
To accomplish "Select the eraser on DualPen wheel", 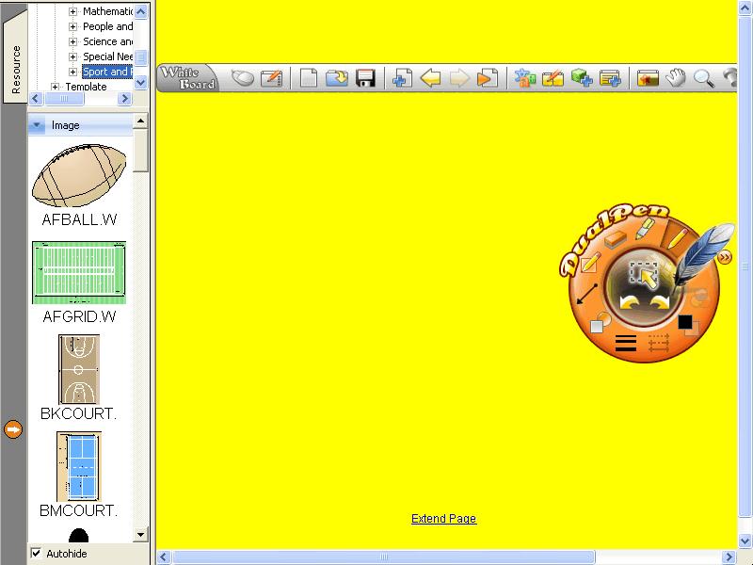I will (x=616, y=239).
